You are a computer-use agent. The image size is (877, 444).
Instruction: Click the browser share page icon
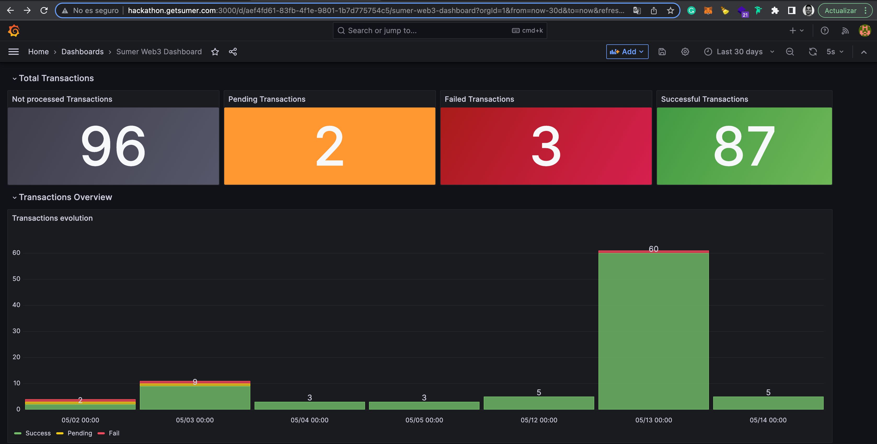[x=654, y=10]
